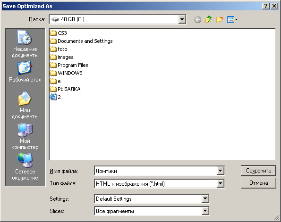
Task: Click Отмена to cancel
Action: [258, 183]
